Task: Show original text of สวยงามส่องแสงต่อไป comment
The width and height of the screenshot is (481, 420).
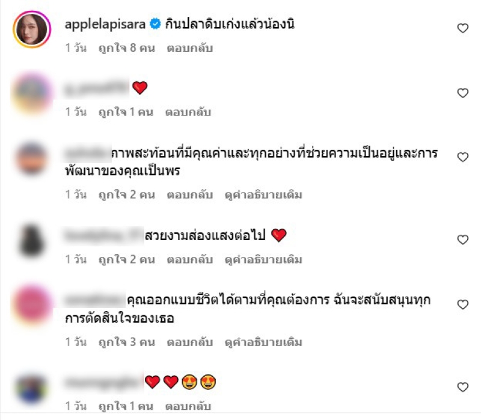Action: pos(263,260)
